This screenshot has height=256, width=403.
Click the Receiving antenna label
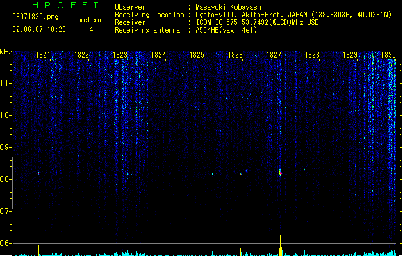point(147,30)
